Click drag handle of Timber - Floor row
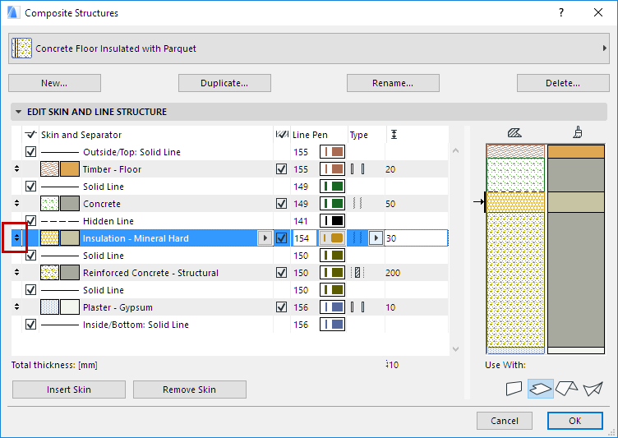 (x=16, y=169)
